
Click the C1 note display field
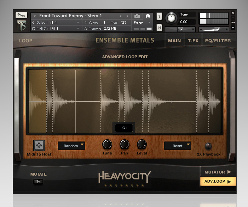pyautogui.click(x=124, y=128)
